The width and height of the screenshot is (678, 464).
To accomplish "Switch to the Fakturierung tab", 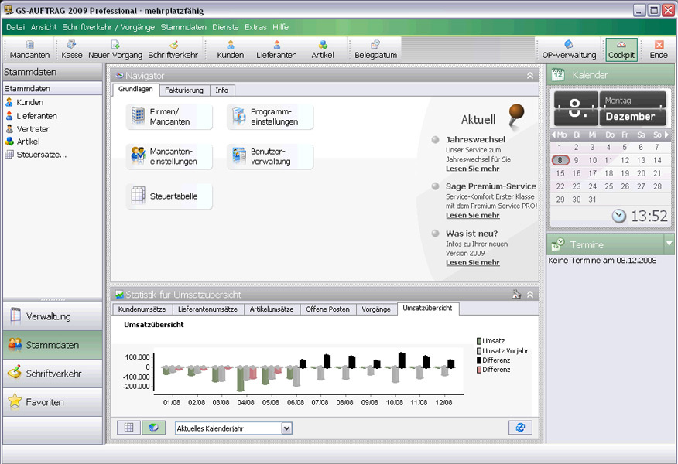I will click(183, 90).
